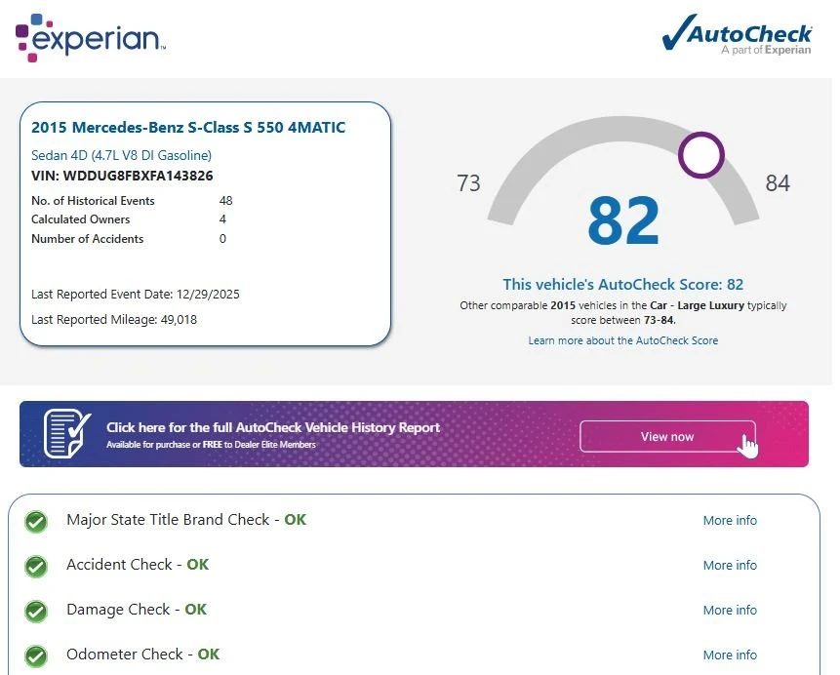Click the purple score marker on gauge

700,155
